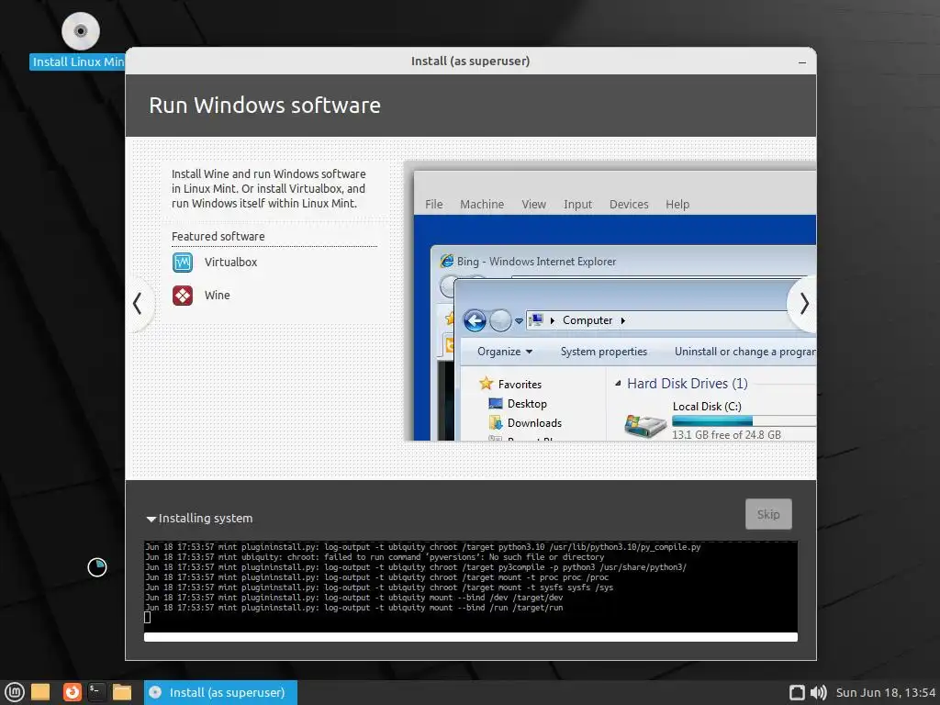Click the Local Disk (C:) drive icon
The width and height of the screenshot is (940, 705).
645,426
